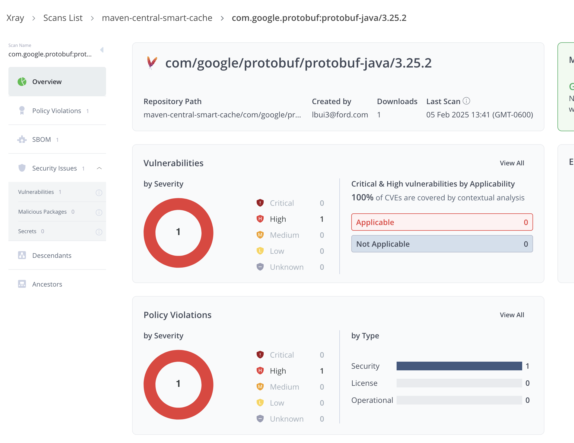Viewport: 574px width, 443px height.
Task: Click info icon beside Secrets row
Action: 99,232
